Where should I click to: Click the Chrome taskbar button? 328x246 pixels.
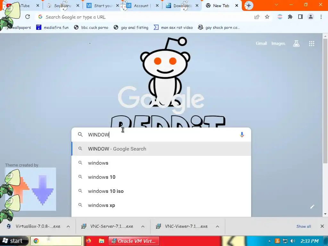[x=56, y=241]
